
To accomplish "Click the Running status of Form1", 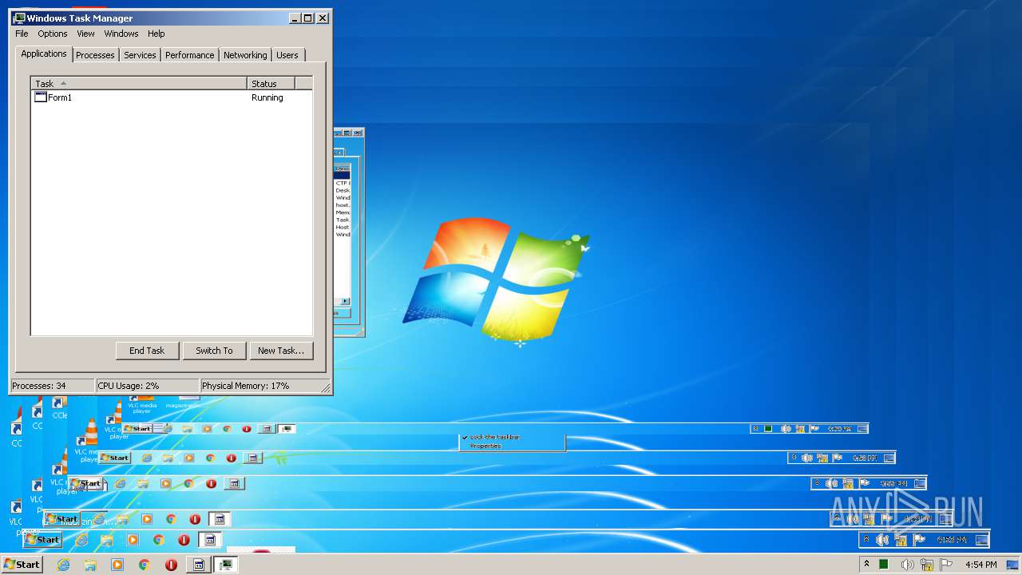I will [267, 97].
